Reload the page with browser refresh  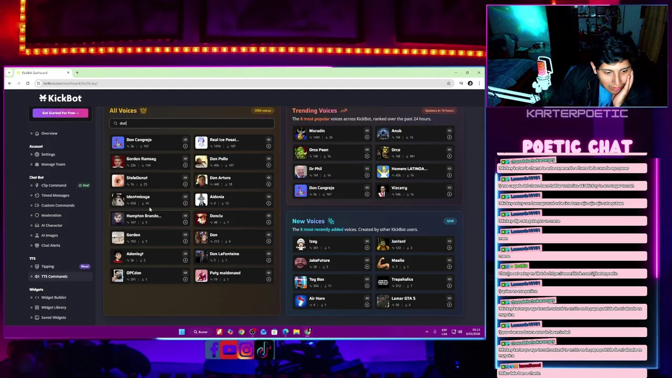coord(28,83)
